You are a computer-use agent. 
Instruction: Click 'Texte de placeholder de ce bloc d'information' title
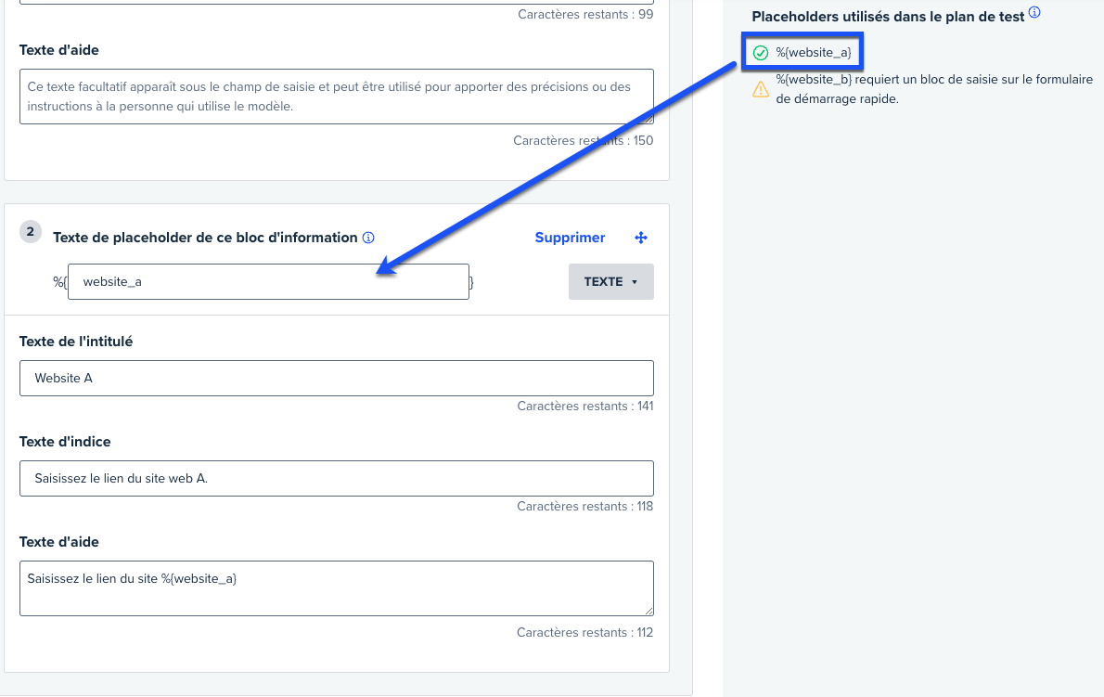[205, 238]
